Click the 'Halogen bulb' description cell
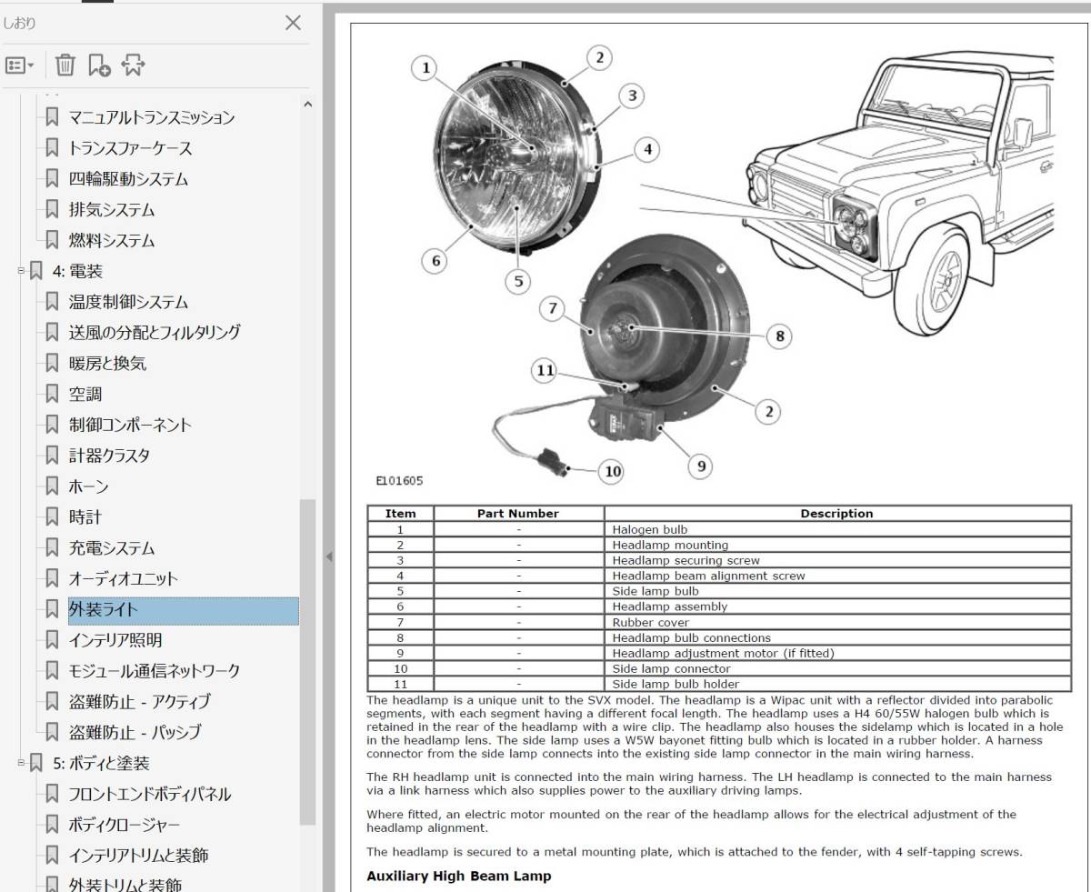Image resolution: width=1091 pixels, height=892 pixels. coord(837,529)
